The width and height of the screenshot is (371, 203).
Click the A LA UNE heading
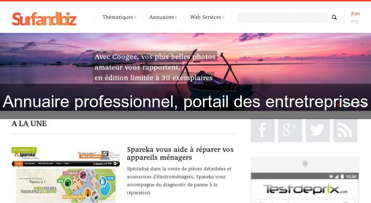tap(29, 124)
